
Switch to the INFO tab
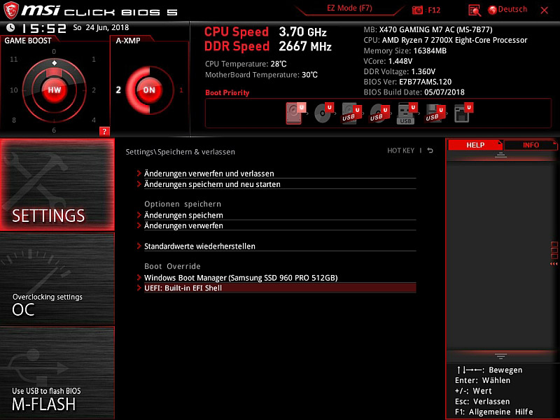pos(531,145)
